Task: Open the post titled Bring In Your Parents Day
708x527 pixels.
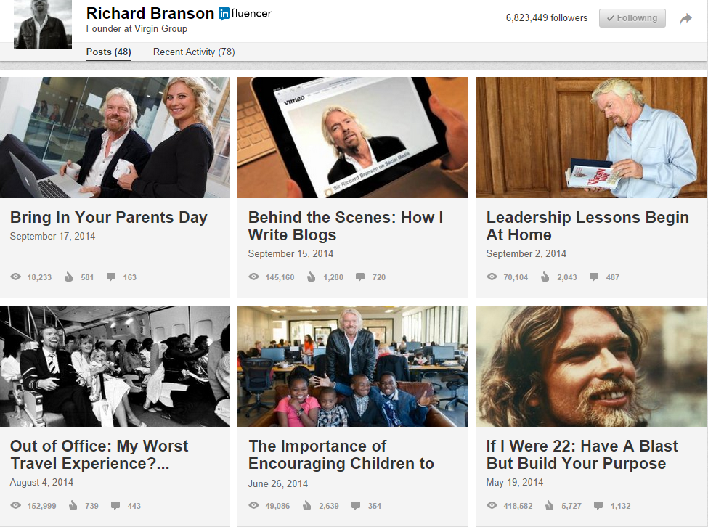Action: click(108, 218)
